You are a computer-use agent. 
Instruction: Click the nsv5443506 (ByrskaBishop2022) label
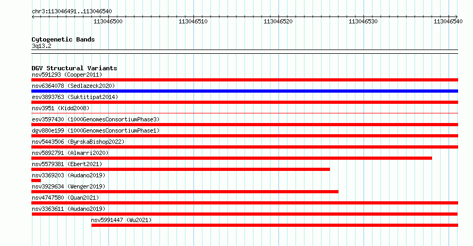78,142
